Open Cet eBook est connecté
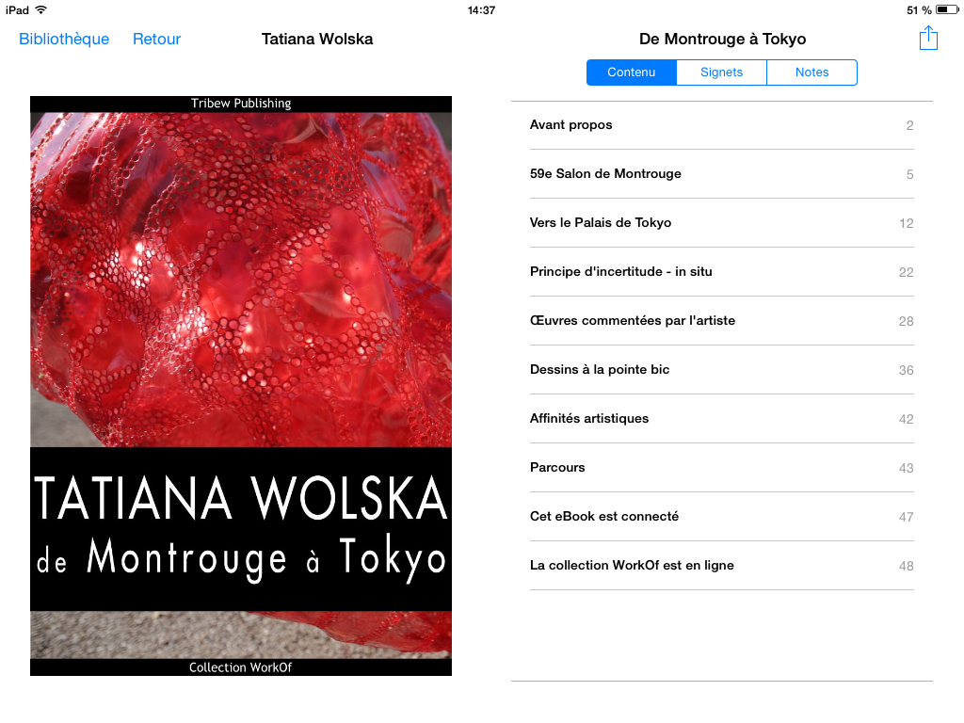964x723 pixels. coord(722,517)
